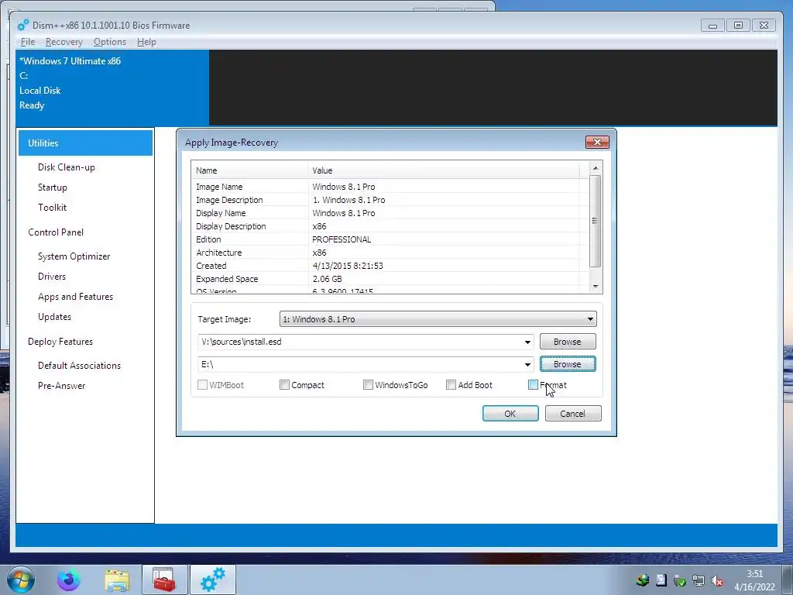Open the Options menu
This screenshot has height=595, width=793.
(110, 42)
